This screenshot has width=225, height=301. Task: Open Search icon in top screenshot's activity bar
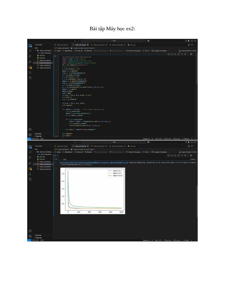30,51
